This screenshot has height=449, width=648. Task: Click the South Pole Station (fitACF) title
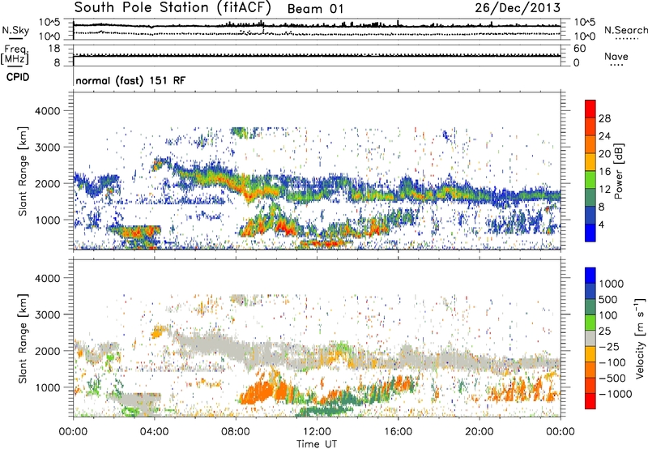coord(173,8)
